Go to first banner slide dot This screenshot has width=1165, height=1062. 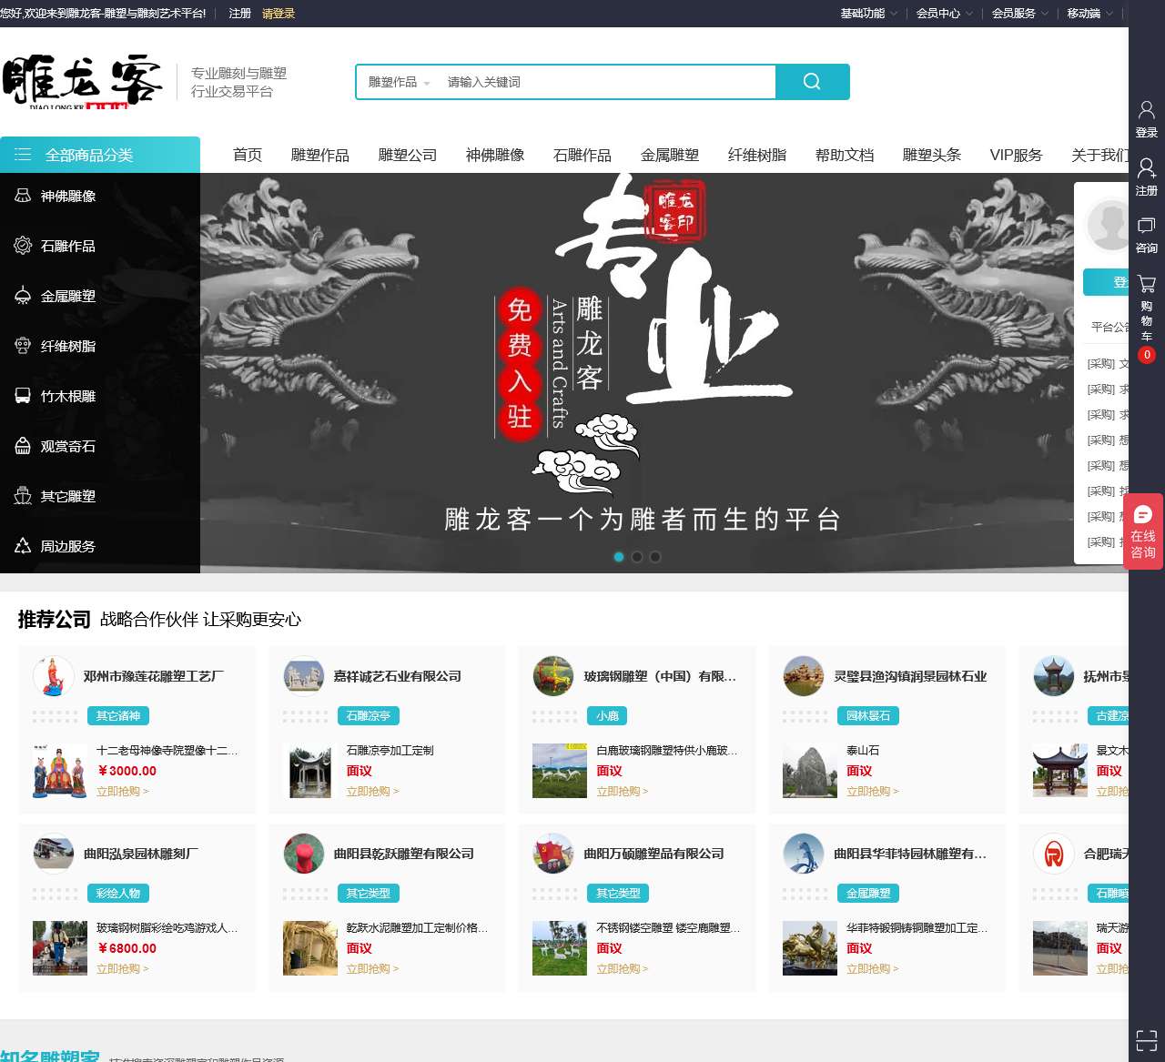tap(619, 557)
